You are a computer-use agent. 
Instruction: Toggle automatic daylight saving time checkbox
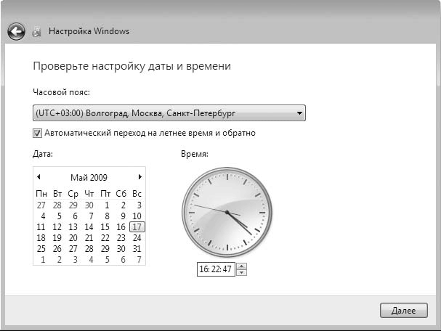coord(37,133)
